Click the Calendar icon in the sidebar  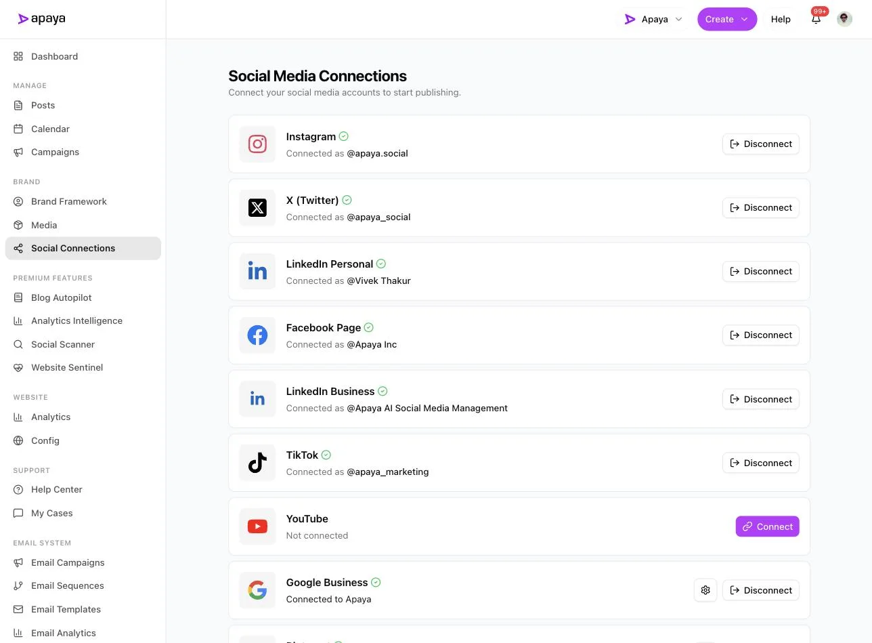point(18,129)
